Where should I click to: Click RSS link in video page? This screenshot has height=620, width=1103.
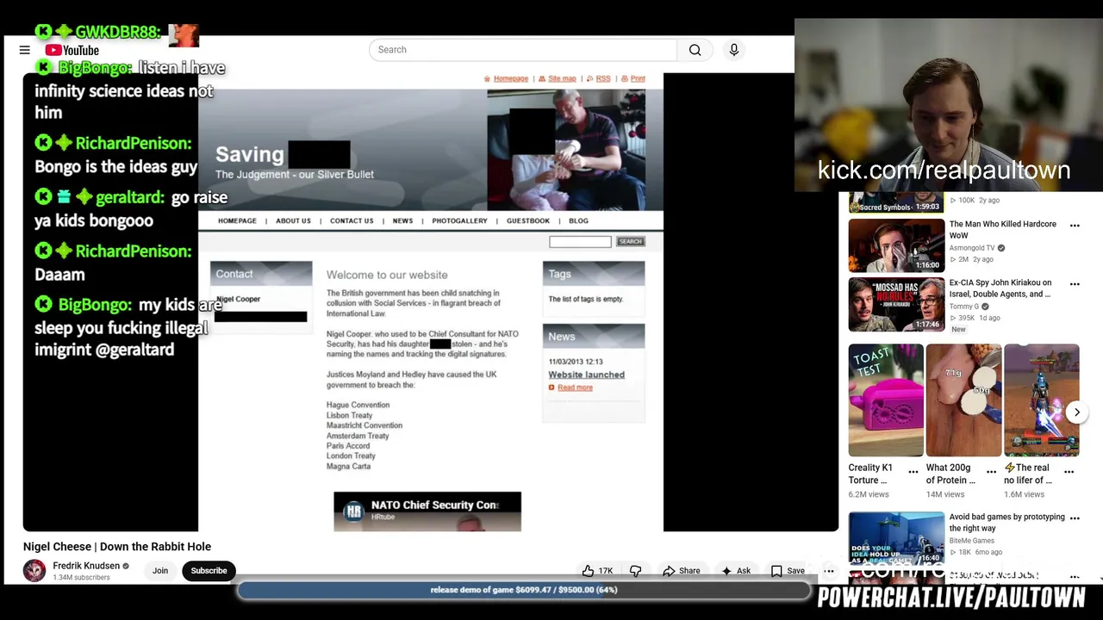point(603,78)
